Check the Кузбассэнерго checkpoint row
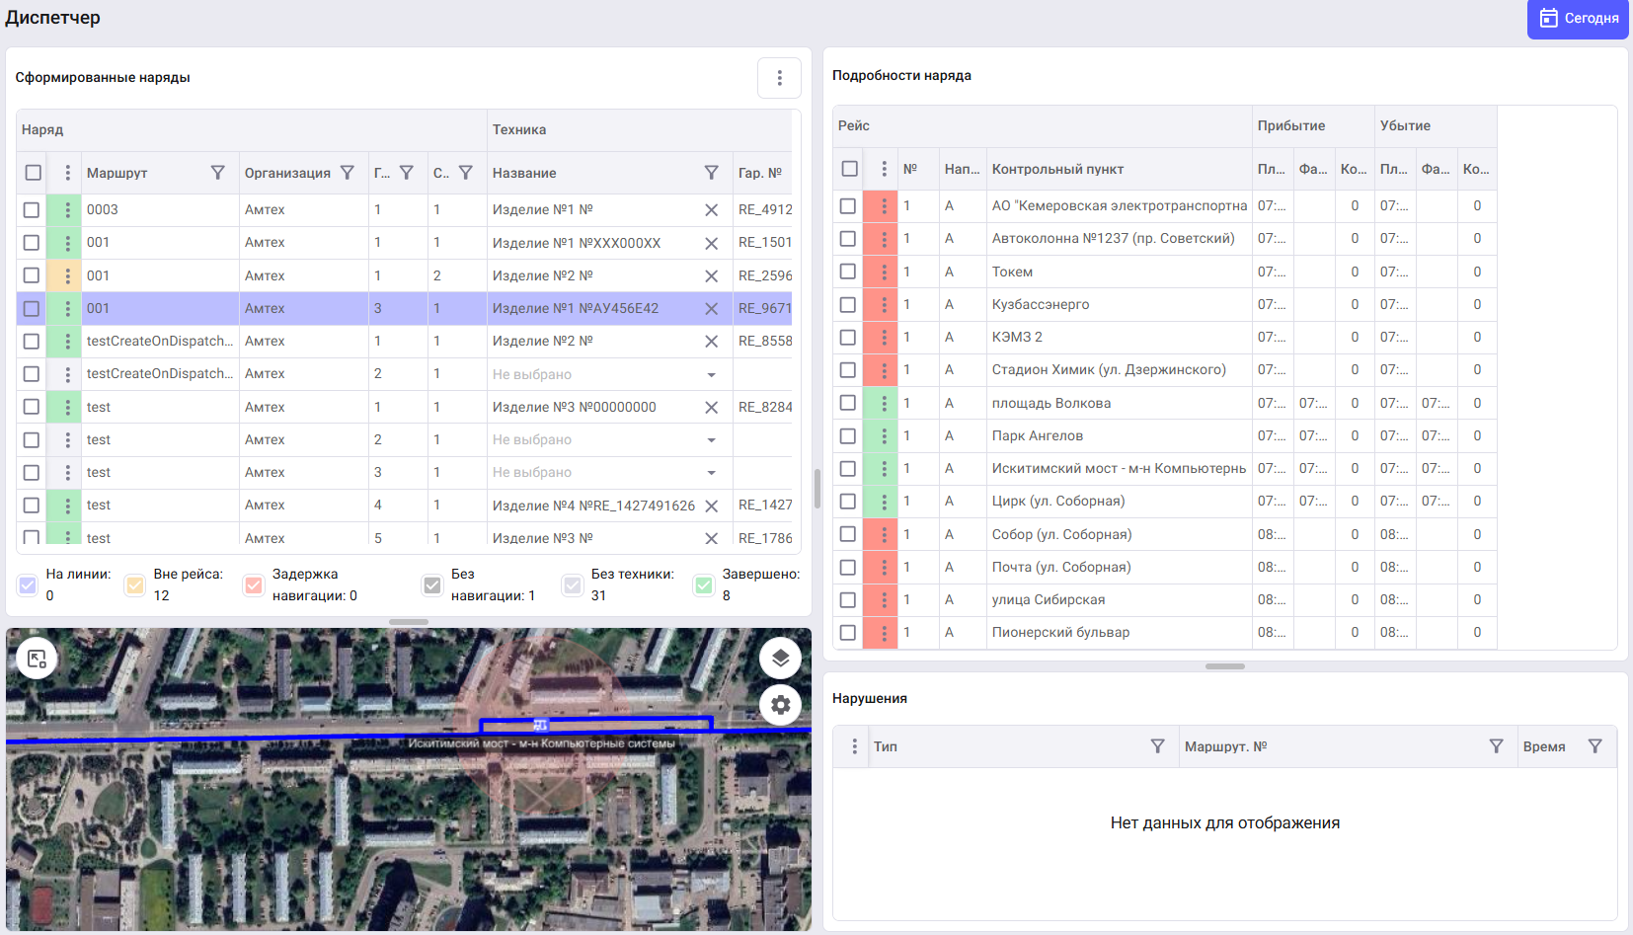Image resolution: width=1633 pixels, height=935 pixels. click(x=848, y=304)
